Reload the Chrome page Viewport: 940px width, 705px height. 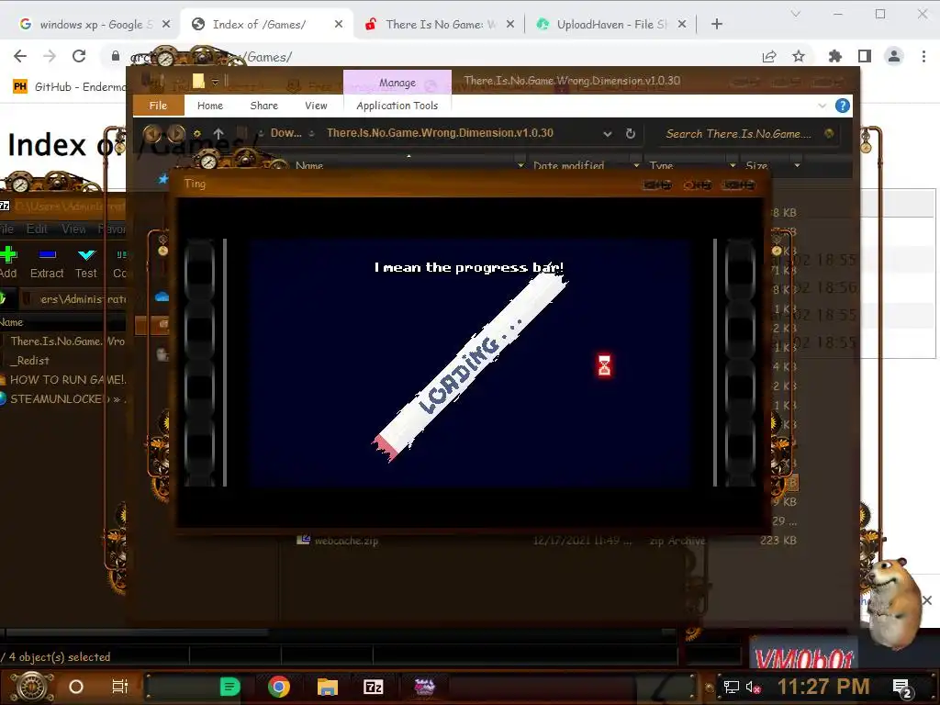[79, 56]
